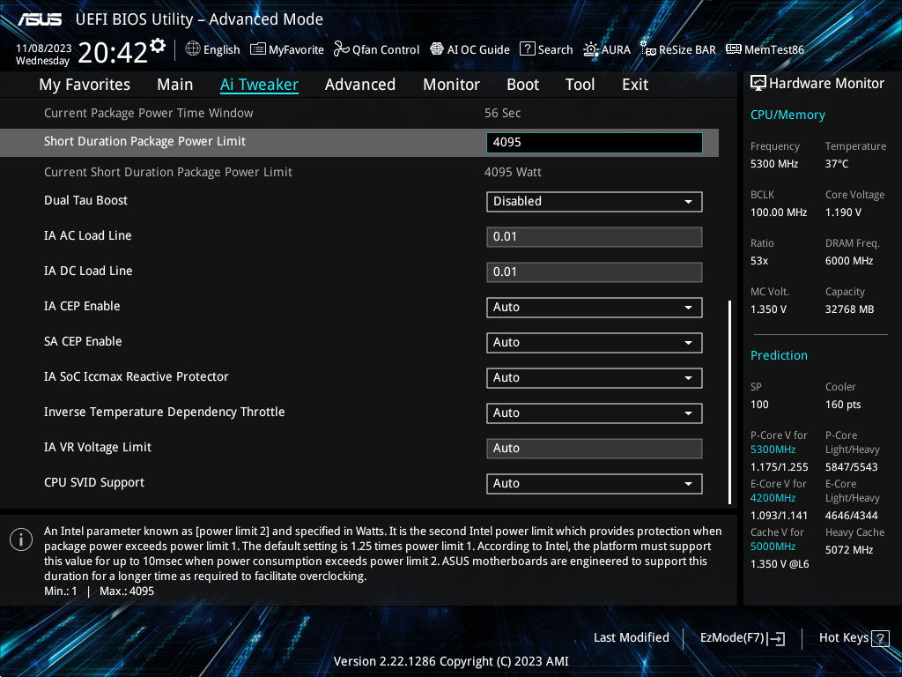Click the Hardware Monitor display icon
902x677 pixels.
pos(758,84)
